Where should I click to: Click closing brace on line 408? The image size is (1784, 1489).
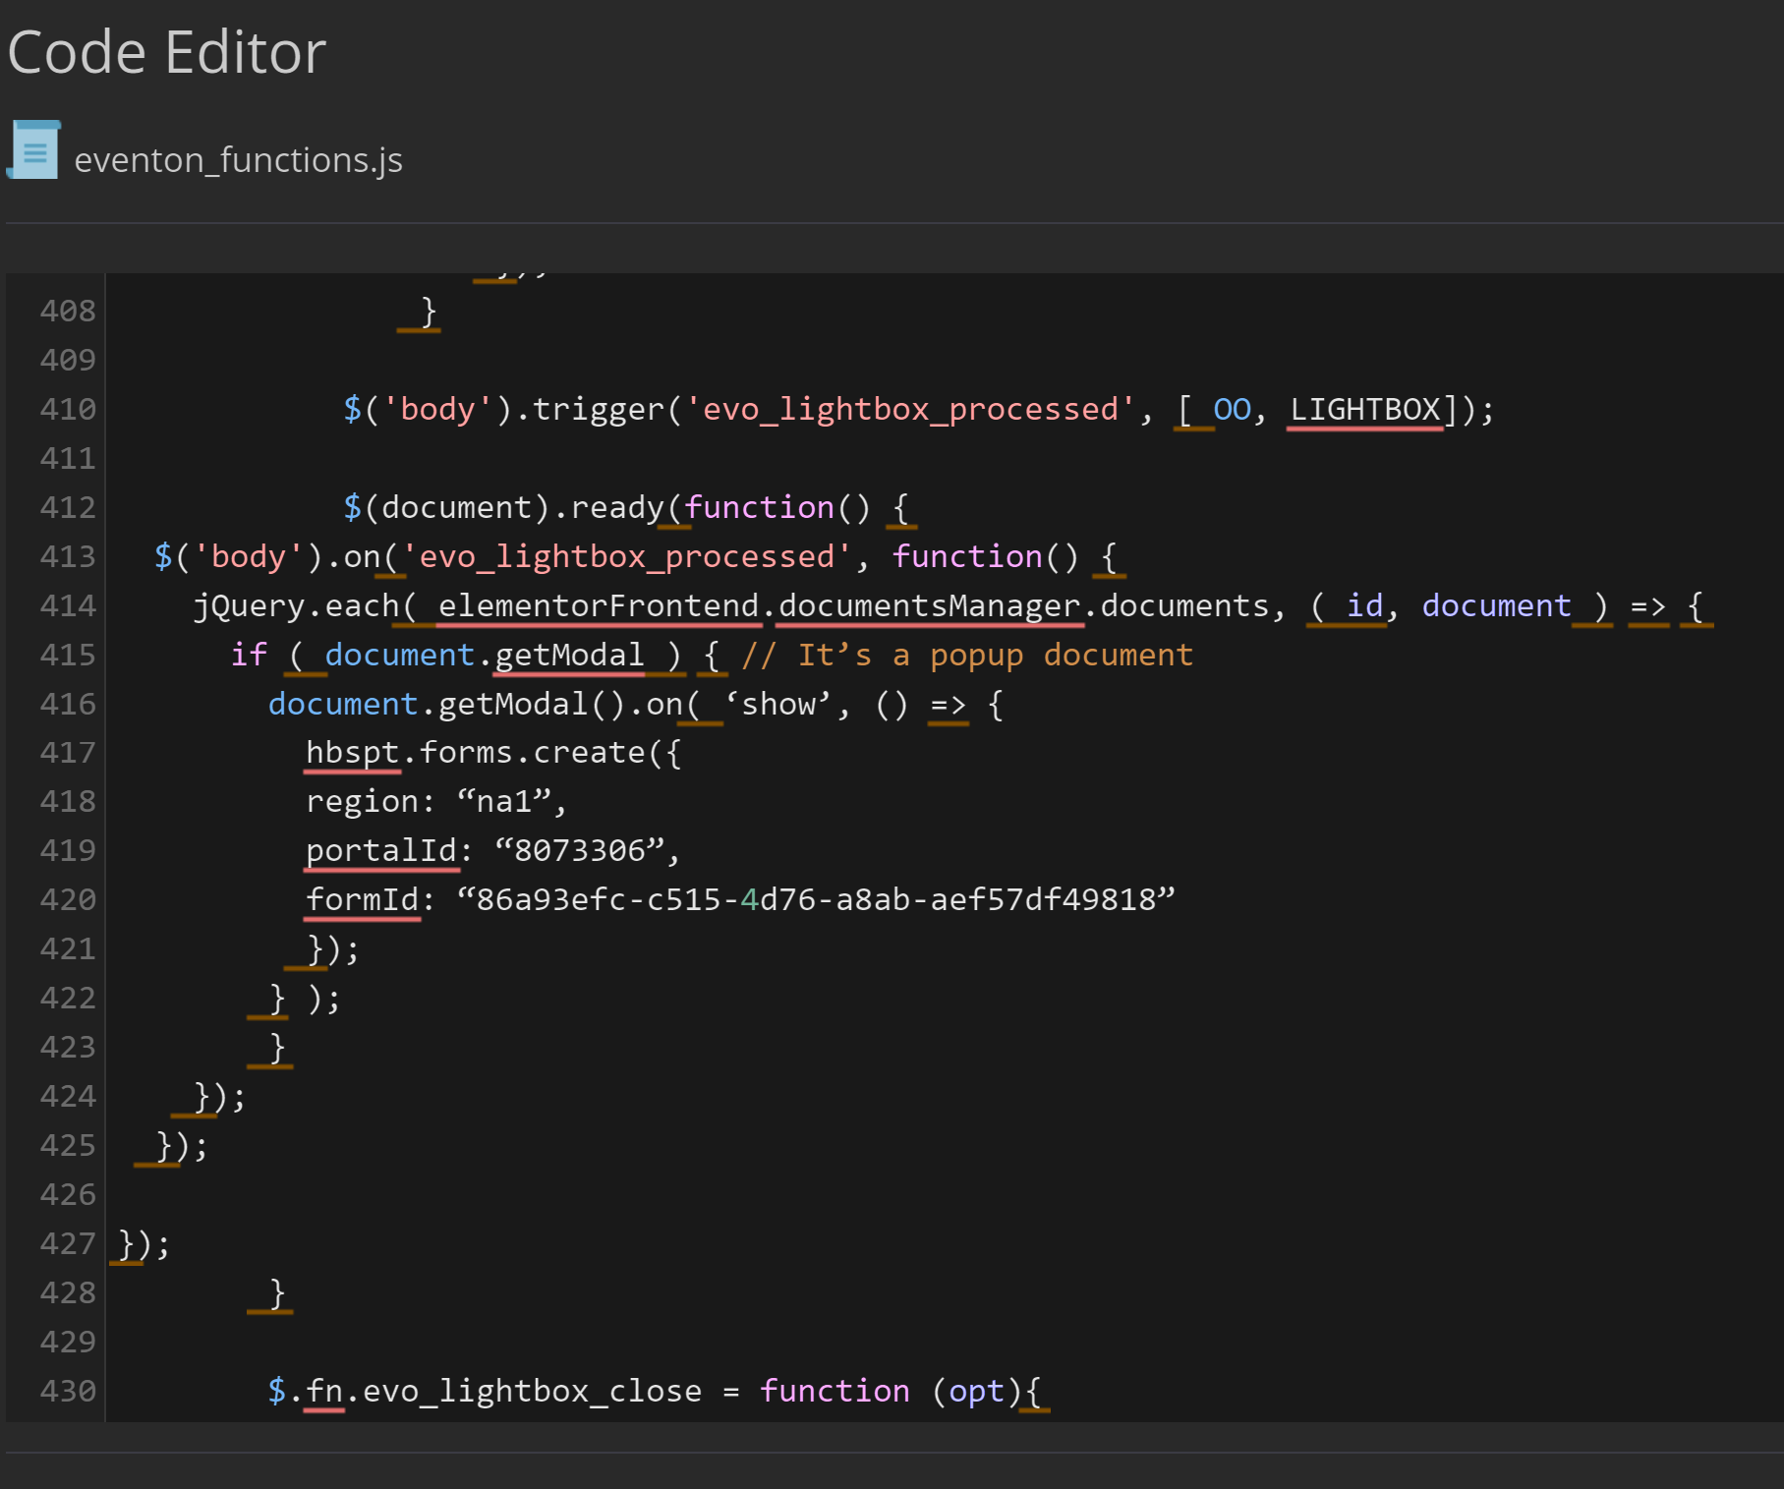[429, 312]
